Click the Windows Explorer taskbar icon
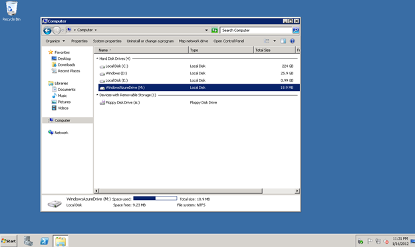 [x=61, y=241]
